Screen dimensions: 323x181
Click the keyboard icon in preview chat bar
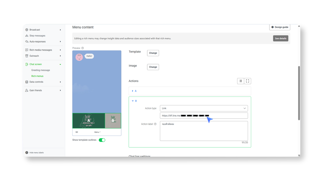point(77,132)
